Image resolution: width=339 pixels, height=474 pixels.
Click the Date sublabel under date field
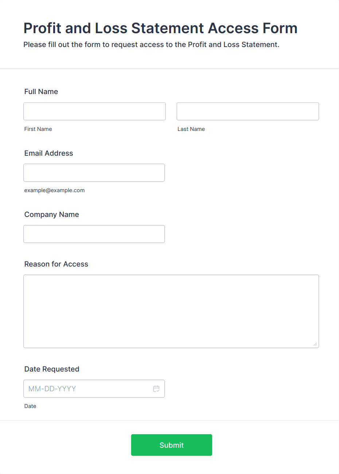(x=30, y=406)
